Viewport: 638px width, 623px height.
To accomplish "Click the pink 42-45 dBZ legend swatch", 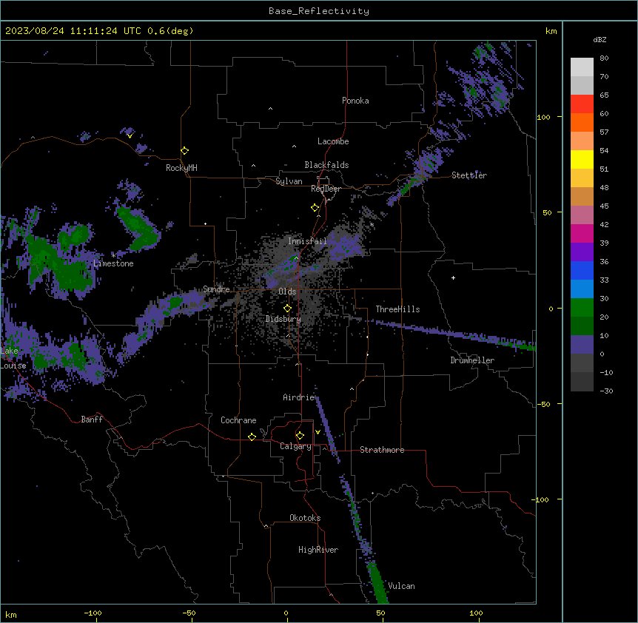I will [582, 215].
